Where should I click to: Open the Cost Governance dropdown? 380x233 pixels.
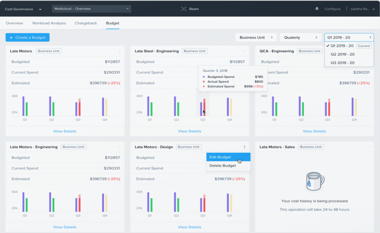pos(22,9)
